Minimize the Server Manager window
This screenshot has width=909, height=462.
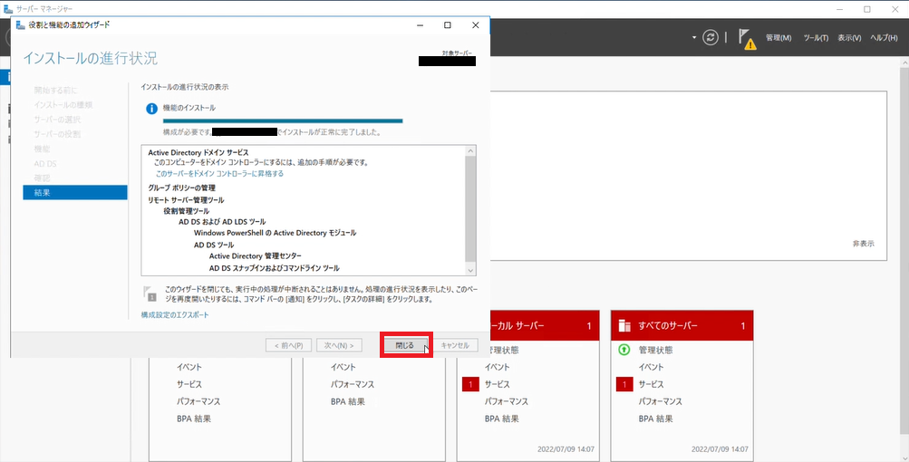[x=840, y=9]
